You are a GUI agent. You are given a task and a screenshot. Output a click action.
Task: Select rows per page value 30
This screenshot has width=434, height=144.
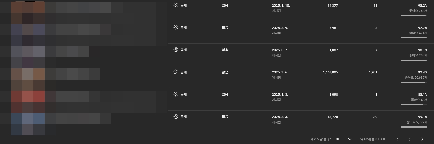[337, 139]
